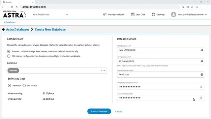Click the Database username input field
The image size is (211, 119).
pos(161,75)
